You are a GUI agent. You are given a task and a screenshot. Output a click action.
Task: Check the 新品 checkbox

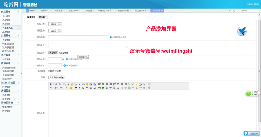tap(49, 71)
